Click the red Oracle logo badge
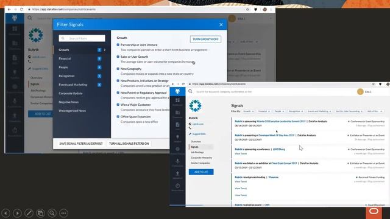390x219 pixels. click(x=374, y=212)
